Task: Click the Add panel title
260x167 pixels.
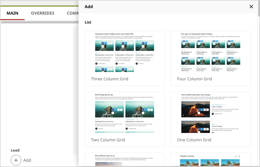Action: 89,7
